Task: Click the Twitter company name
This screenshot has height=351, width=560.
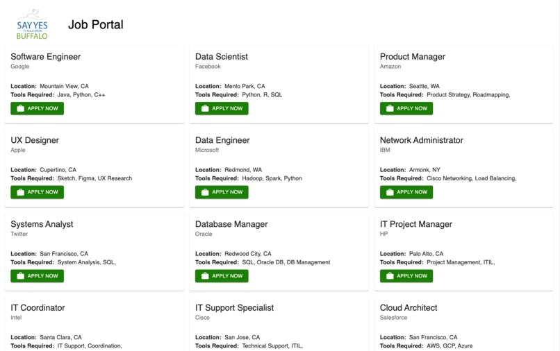Action: (19, 234)
